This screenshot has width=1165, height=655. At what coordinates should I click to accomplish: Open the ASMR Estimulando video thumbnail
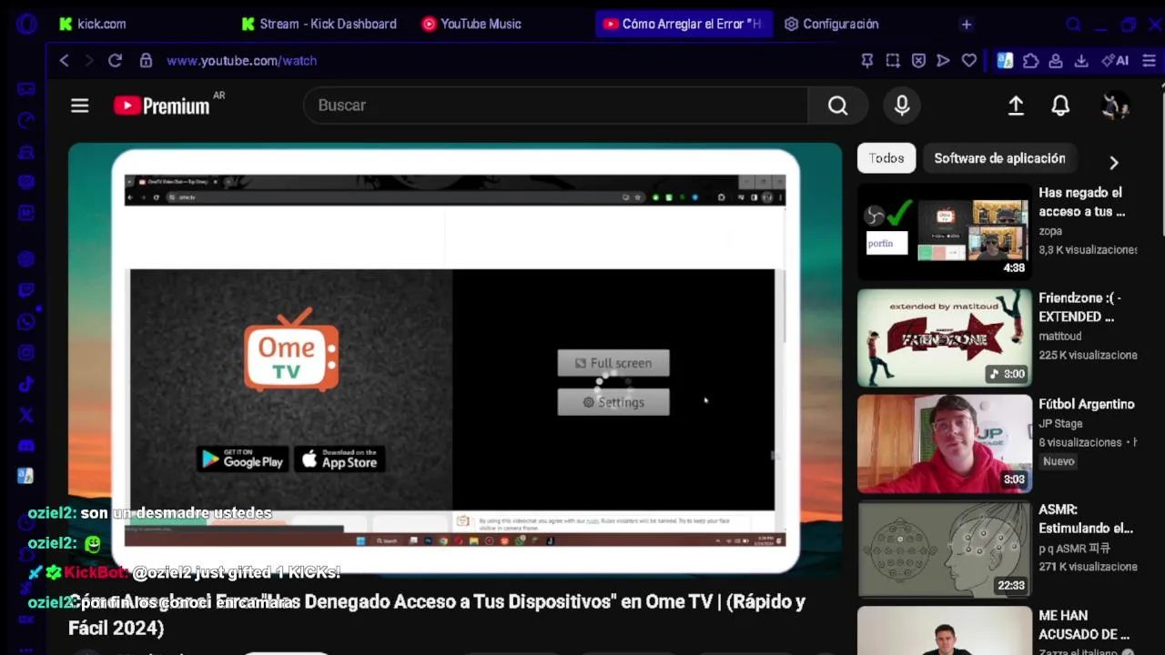click(x=945, y=549)
